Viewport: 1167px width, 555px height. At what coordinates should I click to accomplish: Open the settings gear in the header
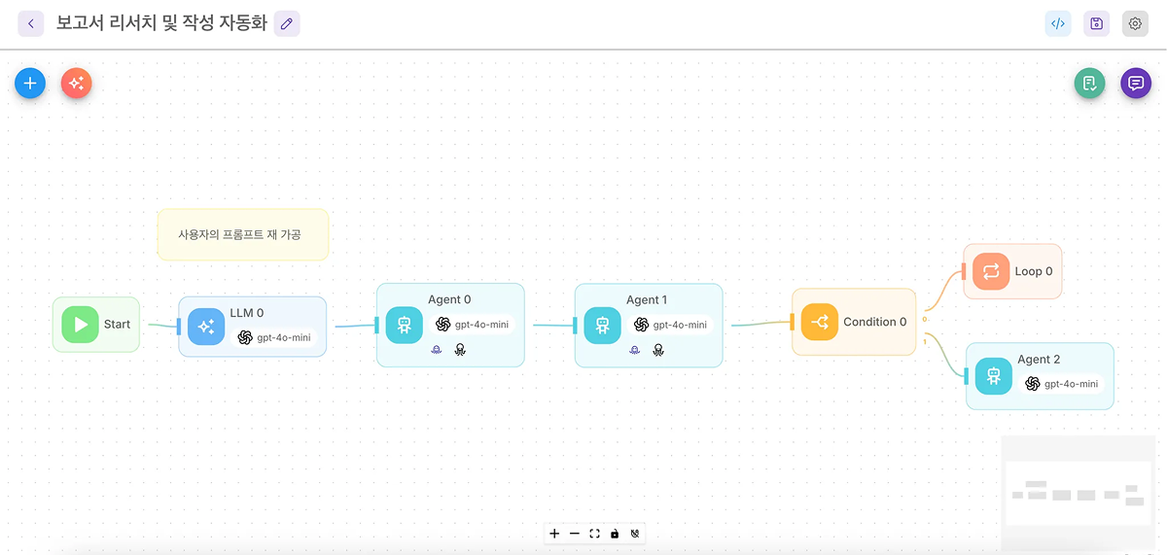coord(1135,24)
